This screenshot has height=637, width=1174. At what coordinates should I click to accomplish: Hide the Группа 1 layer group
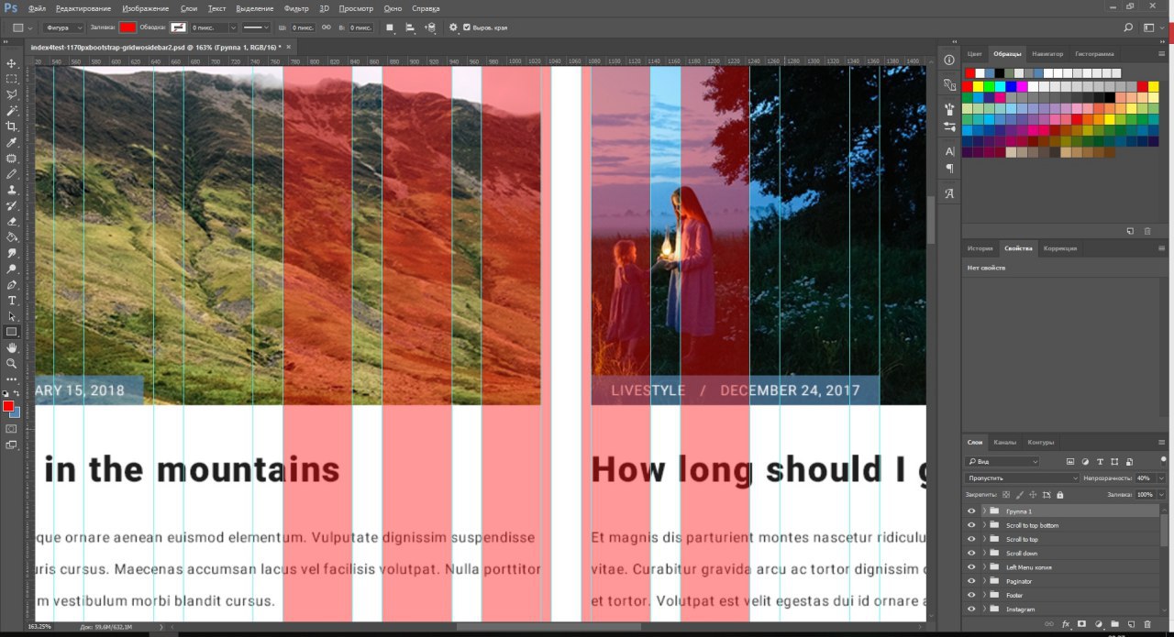(x=971, y=511)
